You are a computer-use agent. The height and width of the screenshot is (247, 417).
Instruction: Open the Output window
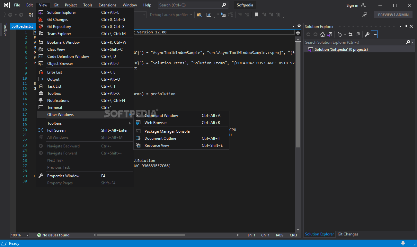tap(53, 79)
